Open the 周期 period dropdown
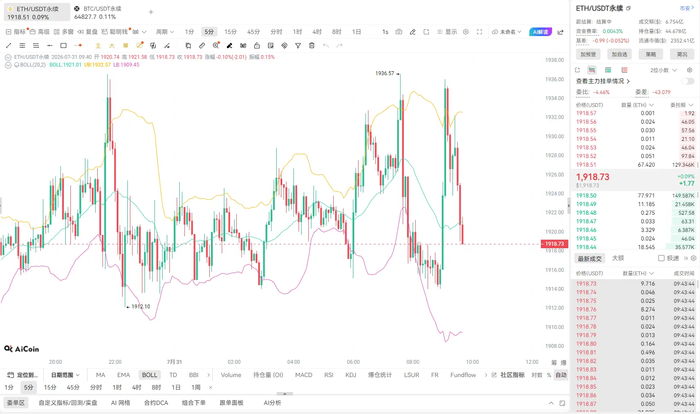The width and height of the screenshot is (700, 414). (x=165, y=32)
